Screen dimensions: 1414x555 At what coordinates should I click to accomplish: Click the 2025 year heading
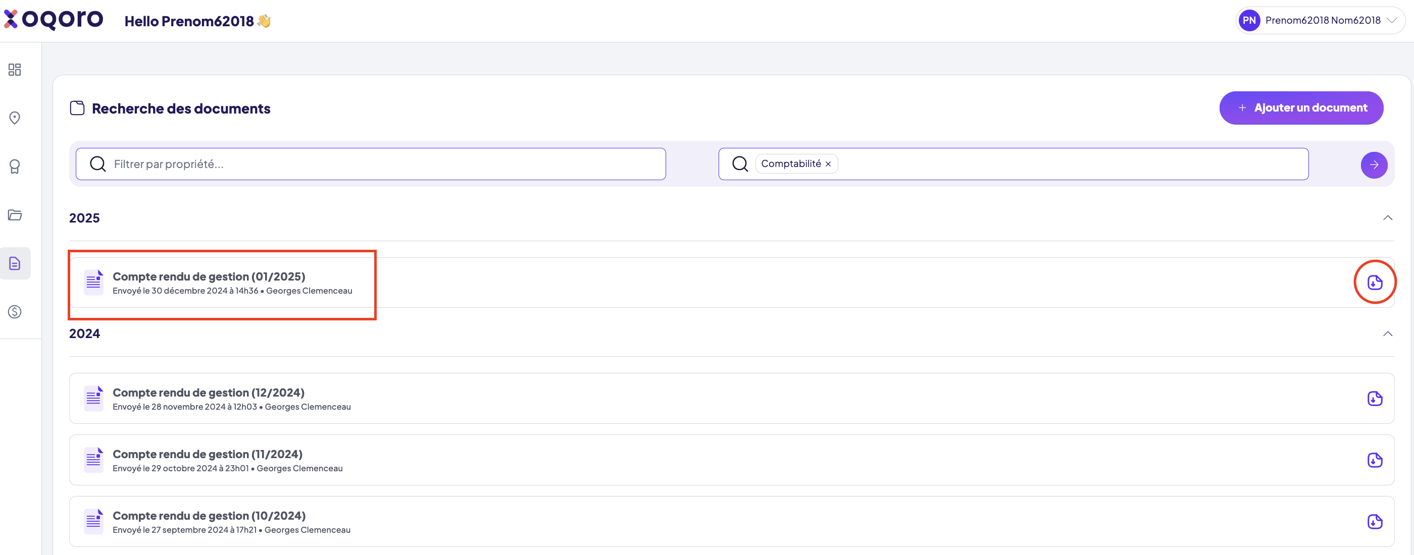84,218
